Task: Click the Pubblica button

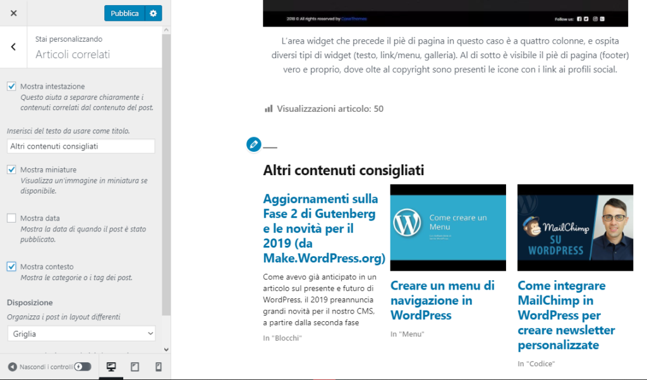Action: click(124, 13)
